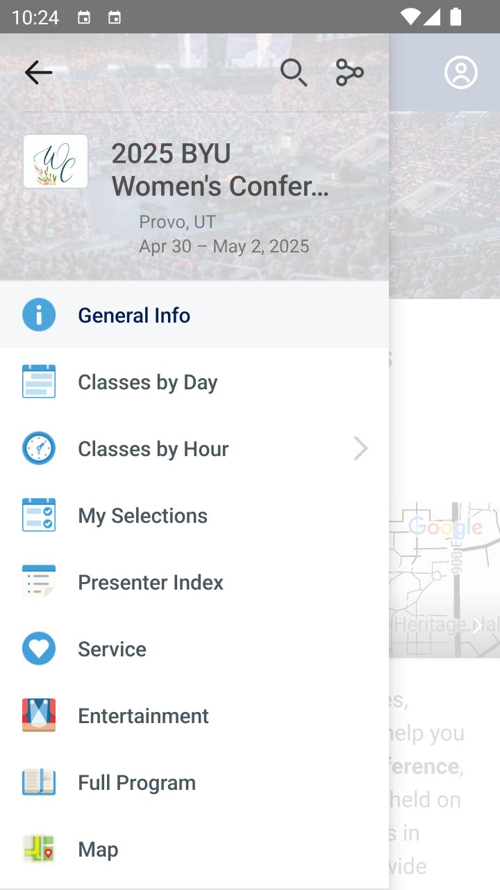
Task: Tap the Women's Conference logo thumbnail
Action: [56, 161]
